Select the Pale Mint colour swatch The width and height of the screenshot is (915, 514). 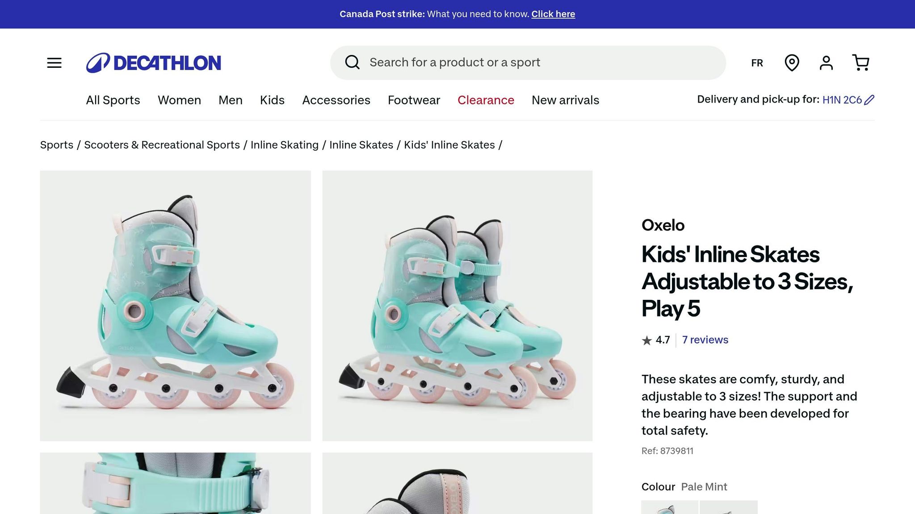(x=669, y=508)
